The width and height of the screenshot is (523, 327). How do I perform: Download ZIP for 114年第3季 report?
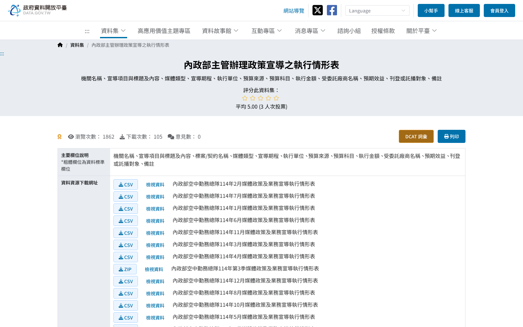[125, 269]
